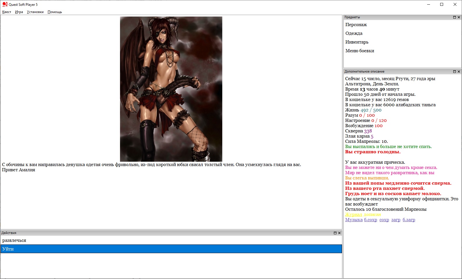Undock the Дополнительное описание panel

(x=454, y=72)
